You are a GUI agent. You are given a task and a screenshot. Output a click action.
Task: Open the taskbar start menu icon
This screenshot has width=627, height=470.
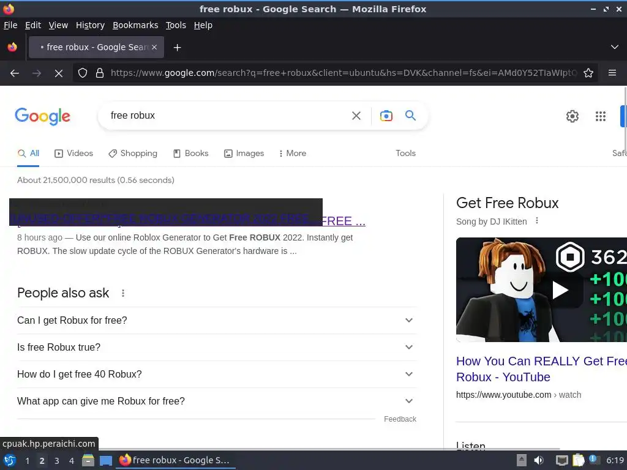coord(10,460)
